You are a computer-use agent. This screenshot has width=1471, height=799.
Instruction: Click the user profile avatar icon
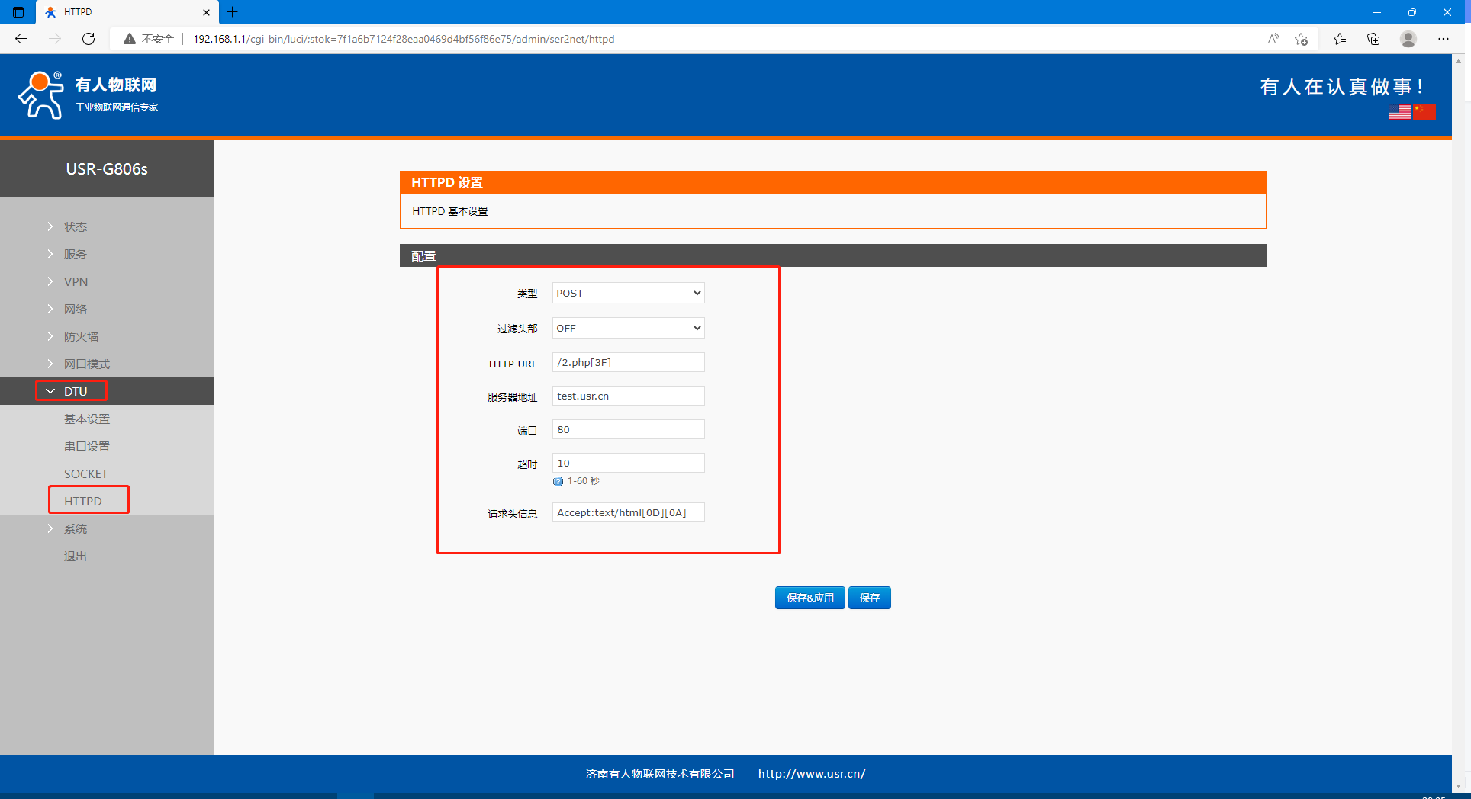click(x=1408, y=39)
